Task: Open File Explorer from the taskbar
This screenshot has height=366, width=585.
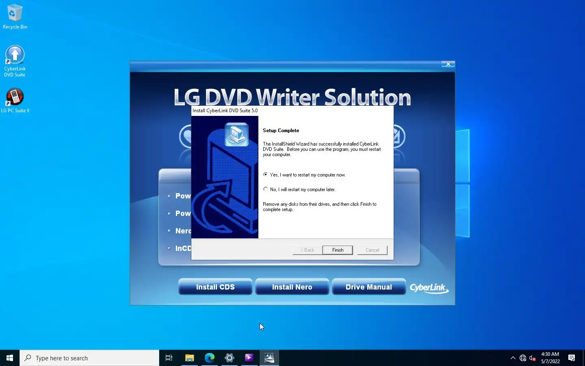Action: pos(189,358)
